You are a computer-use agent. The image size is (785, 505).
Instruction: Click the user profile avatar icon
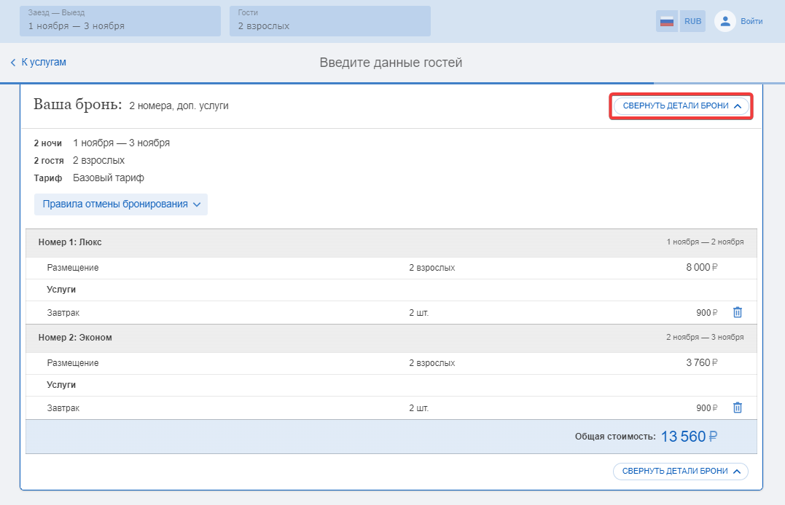click(725, 21)
